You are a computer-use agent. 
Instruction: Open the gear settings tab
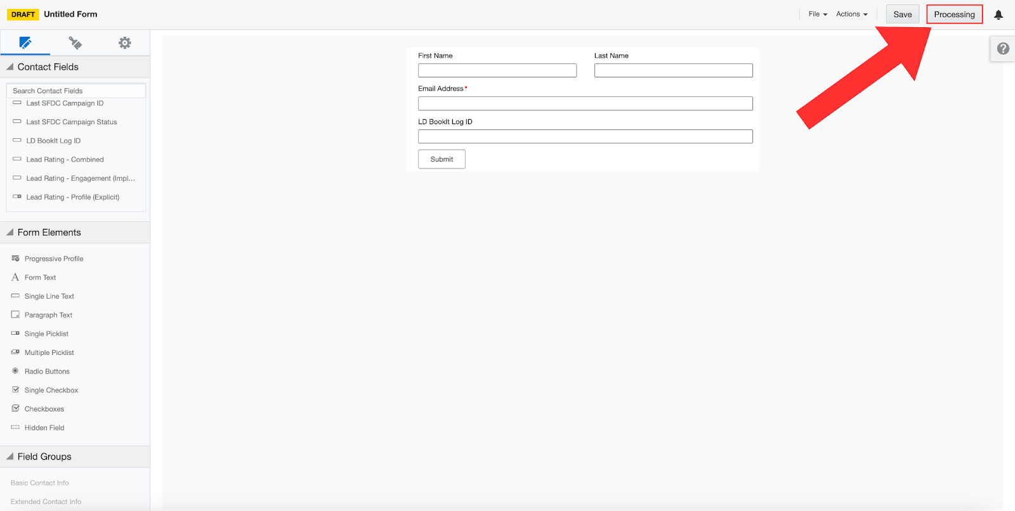(125, 43)
